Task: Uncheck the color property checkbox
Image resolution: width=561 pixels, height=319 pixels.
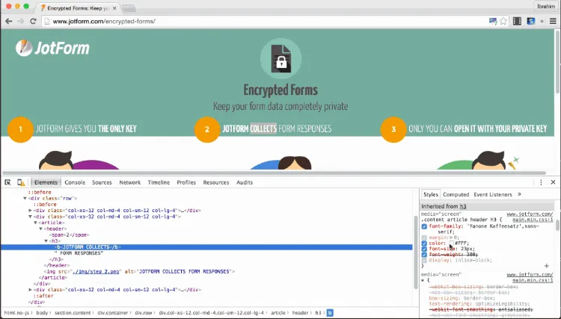Action: [424, 244]
